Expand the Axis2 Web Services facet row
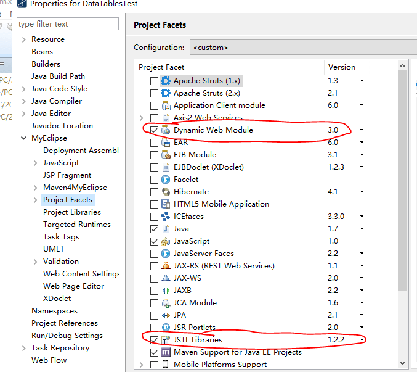 [x=142, y=118]
